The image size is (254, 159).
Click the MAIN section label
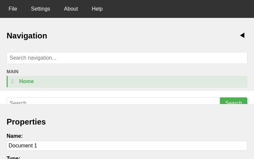point(13,72)
